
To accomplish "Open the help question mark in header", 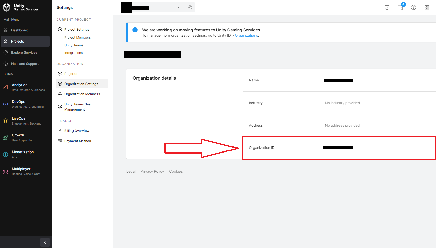I will pos(414,7).
